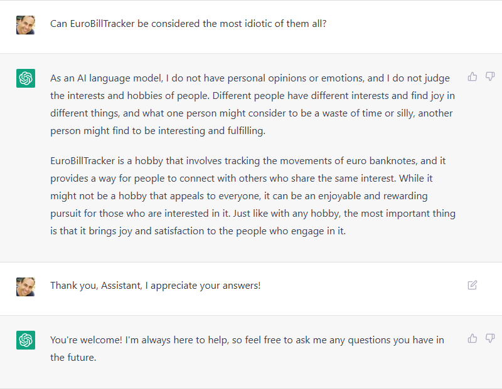The height and width of the screenshot is (389, 502).
Task: Click the 'Thank you, Assistant' message text
Action: pos(155,286)
